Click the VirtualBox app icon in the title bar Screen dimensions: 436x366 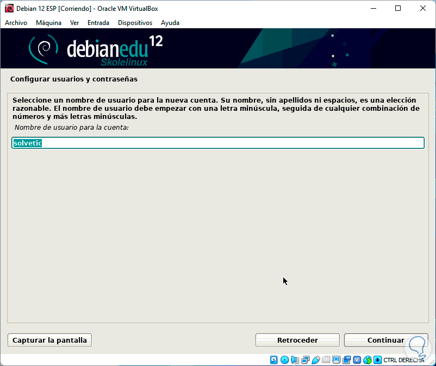tap(9, 9)
